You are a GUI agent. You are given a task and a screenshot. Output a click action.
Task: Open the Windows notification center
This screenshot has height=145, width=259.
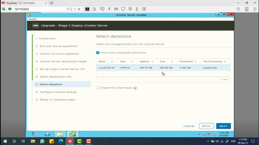tap(253, 141)
